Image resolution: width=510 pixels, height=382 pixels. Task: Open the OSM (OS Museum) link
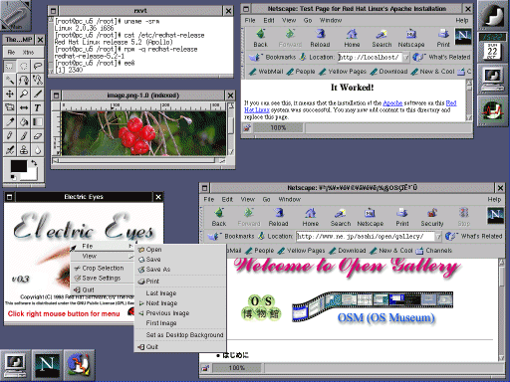click(385, 317)
